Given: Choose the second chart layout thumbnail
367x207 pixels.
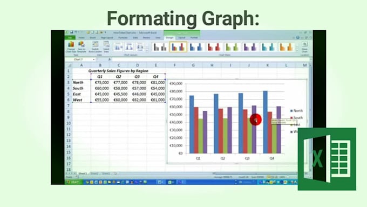Looking at the screenshot, I should click(129, 47).
